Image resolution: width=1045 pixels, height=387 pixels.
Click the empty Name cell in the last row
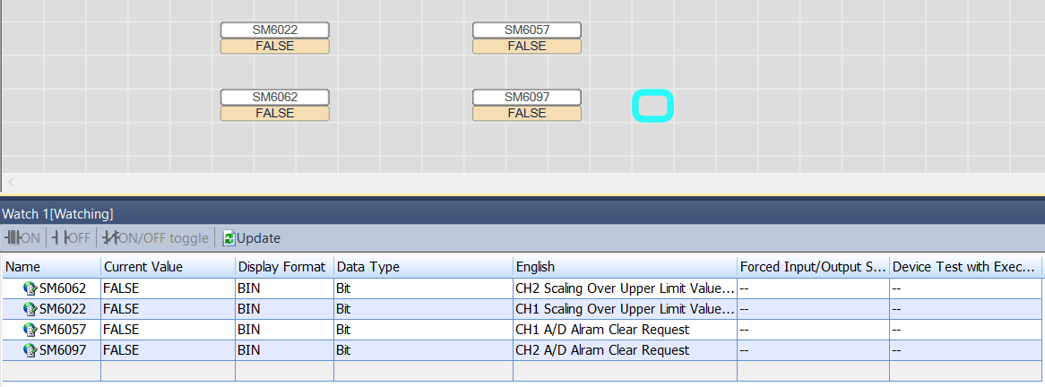click(x=51, y=371)
